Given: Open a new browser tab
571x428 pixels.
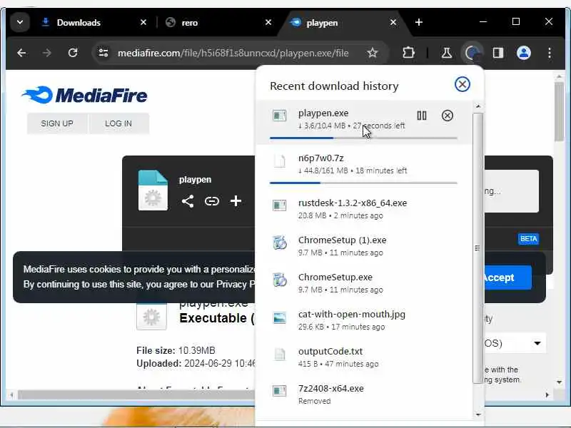Looking at the screenshot, I should 419,23.
